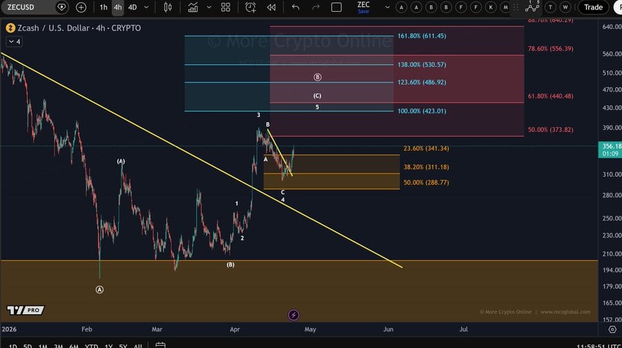Select the circled B wave label
The height and width of the screenshot is (348, 622).
317,77
